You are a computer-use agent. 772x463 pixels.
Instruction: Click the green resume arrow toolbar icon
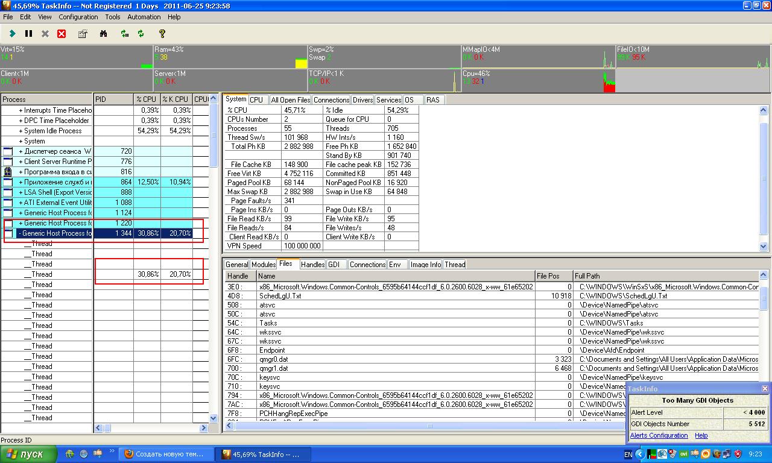[x=12, y=34]
